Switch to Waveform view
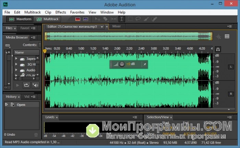 20,19
